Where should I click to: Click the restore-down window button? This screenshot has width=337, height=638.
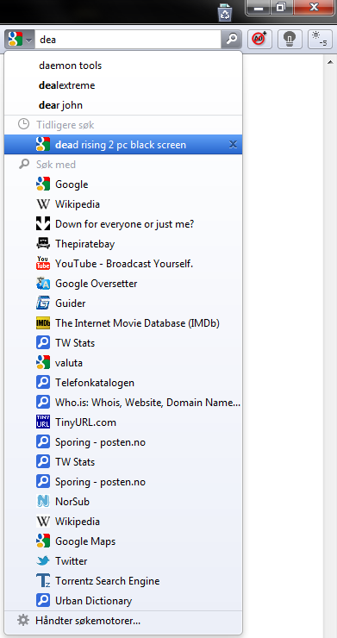[x=281, y=8]
